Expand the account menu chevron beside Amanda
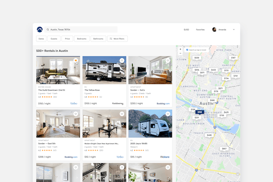Screen dimensions: 273x182 [234, 30]
